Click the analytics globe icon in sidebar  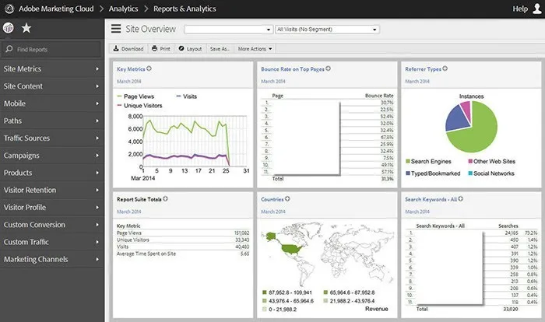click(x=9, y=29)
